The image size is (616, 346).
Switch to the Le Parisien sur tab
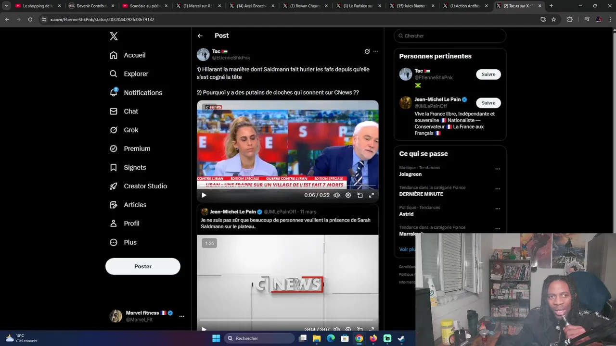[x=358, y=6]
